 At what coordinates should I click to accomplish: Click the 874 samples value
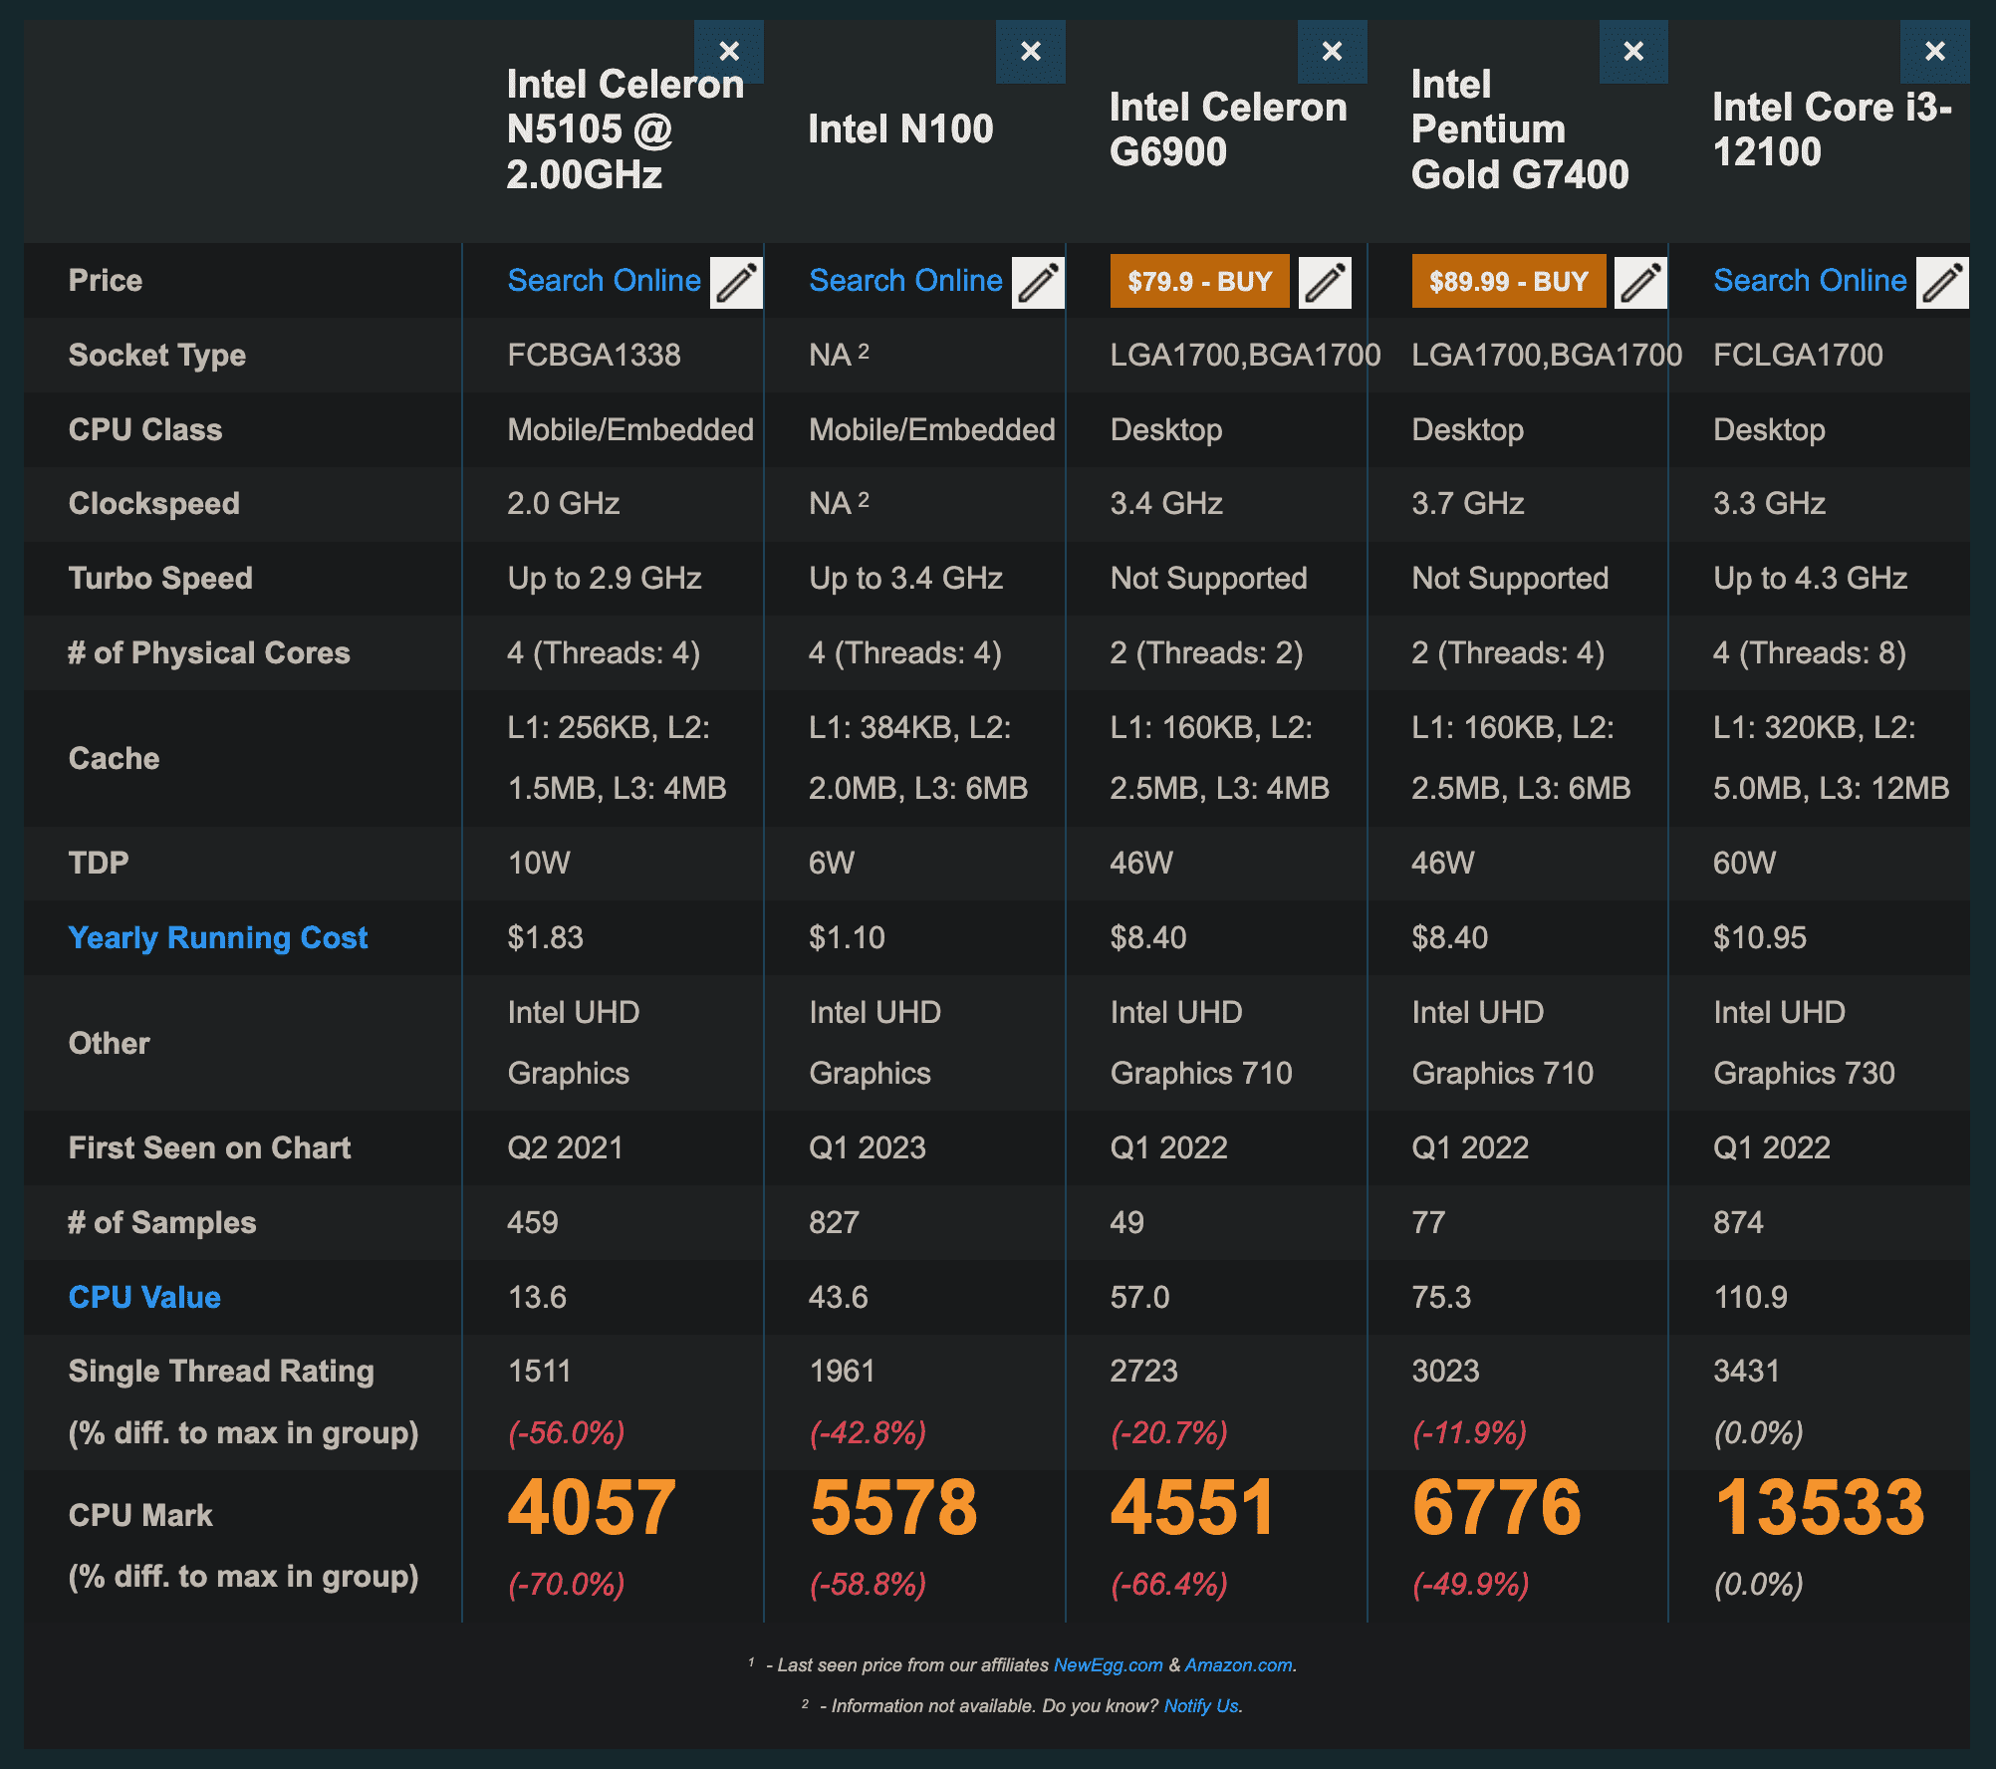coord(1738,1223)
